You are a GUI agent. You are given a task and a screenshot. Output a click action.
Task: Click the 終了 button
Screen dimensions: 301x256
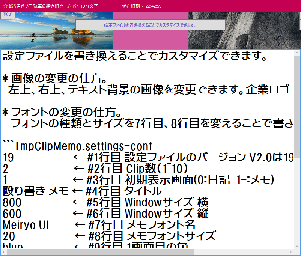point(8,15)
